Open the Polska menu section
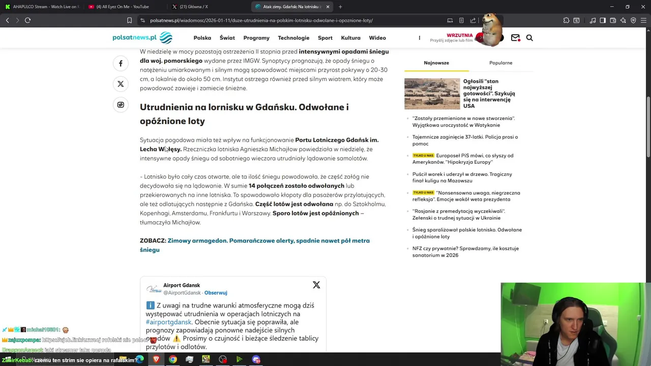651x366 pixels. point(202,38)
